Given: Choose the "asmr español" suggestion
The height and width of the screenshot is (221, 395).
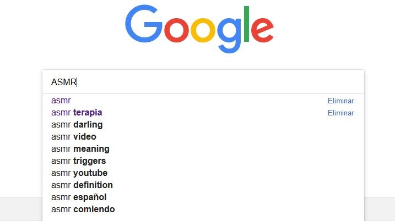Looking at the screenshot, I should click(79, 197).
